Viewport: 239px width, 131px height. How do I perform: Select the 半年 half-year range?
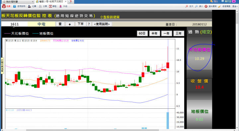tap(154, 34)
